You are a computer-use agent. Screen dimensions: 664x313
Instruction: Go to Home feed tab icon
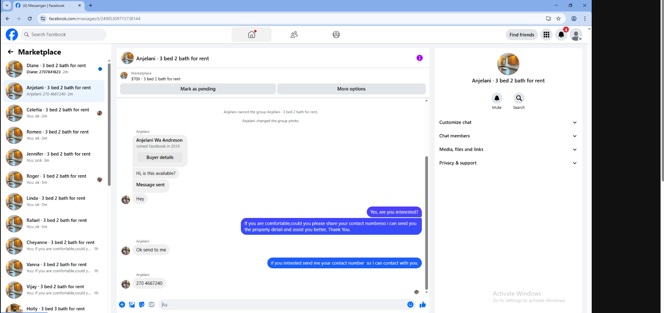(252, 34)
